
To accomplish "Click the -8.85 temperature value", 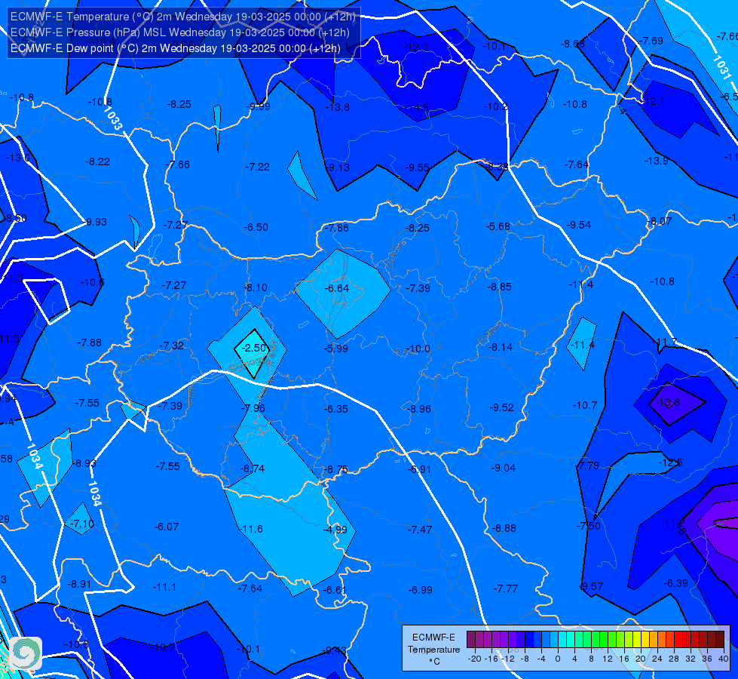I will pos(499,287).
